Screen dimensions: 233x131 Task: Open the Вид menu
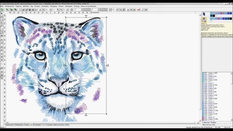point(32,6)
